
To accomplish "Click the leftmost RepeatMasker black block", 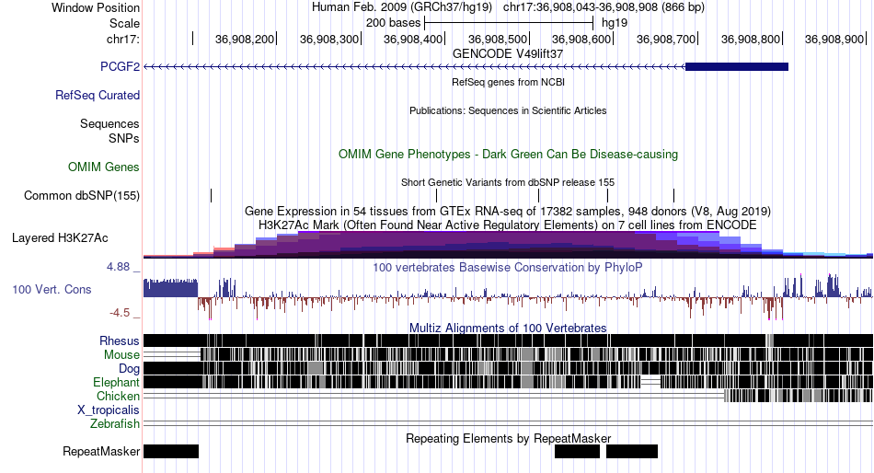I will coord(171,451).
